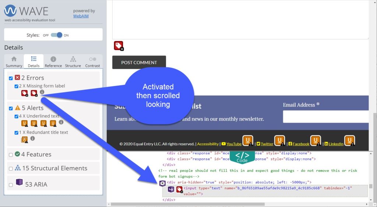Click the aria-hidden icon in the code panel
Image resolution: width=377 pixels, height=207 pixels.
pos(162,183)
